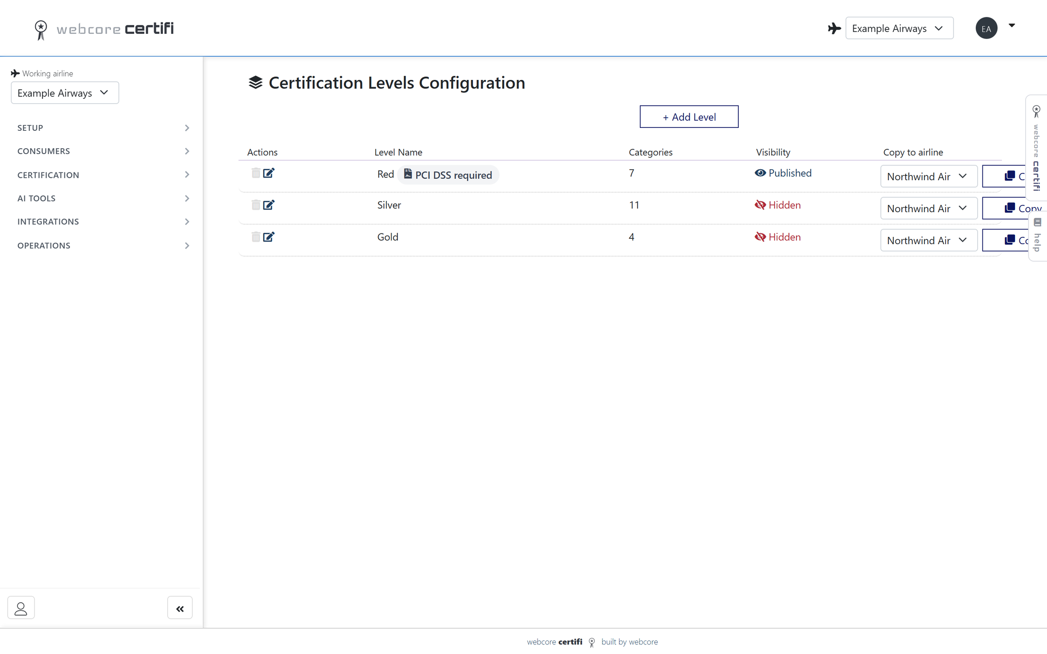The width and height of the screenshot is (1047, 654).
Task: Expand the INTEGRATIONS menu section
Action: [x=103, y=221]
